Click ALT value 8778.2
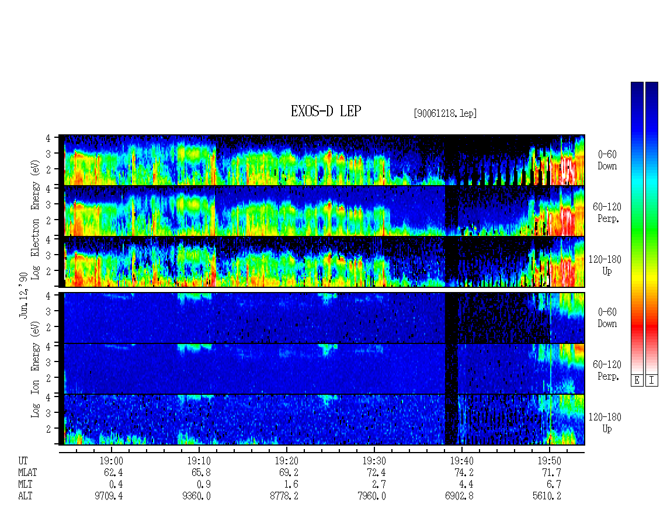The height and width of the screenshot is (511, 660). (284, 496)
